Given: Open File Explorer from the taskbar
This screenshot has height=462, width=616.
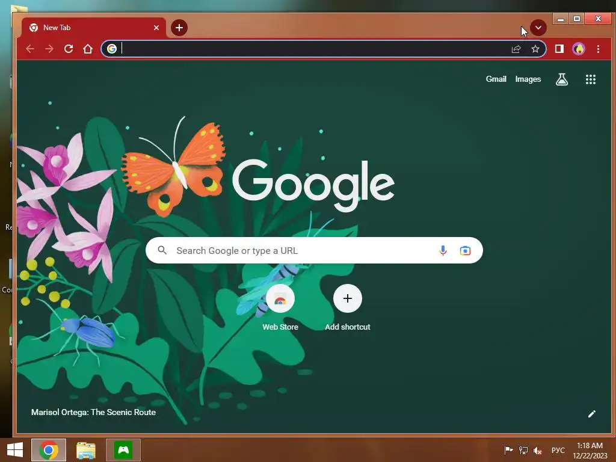Looking at the screenshot, I should tap(85, 450).
